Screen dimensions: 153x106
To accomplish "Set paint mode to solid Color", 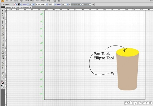I will pos(2,86).
